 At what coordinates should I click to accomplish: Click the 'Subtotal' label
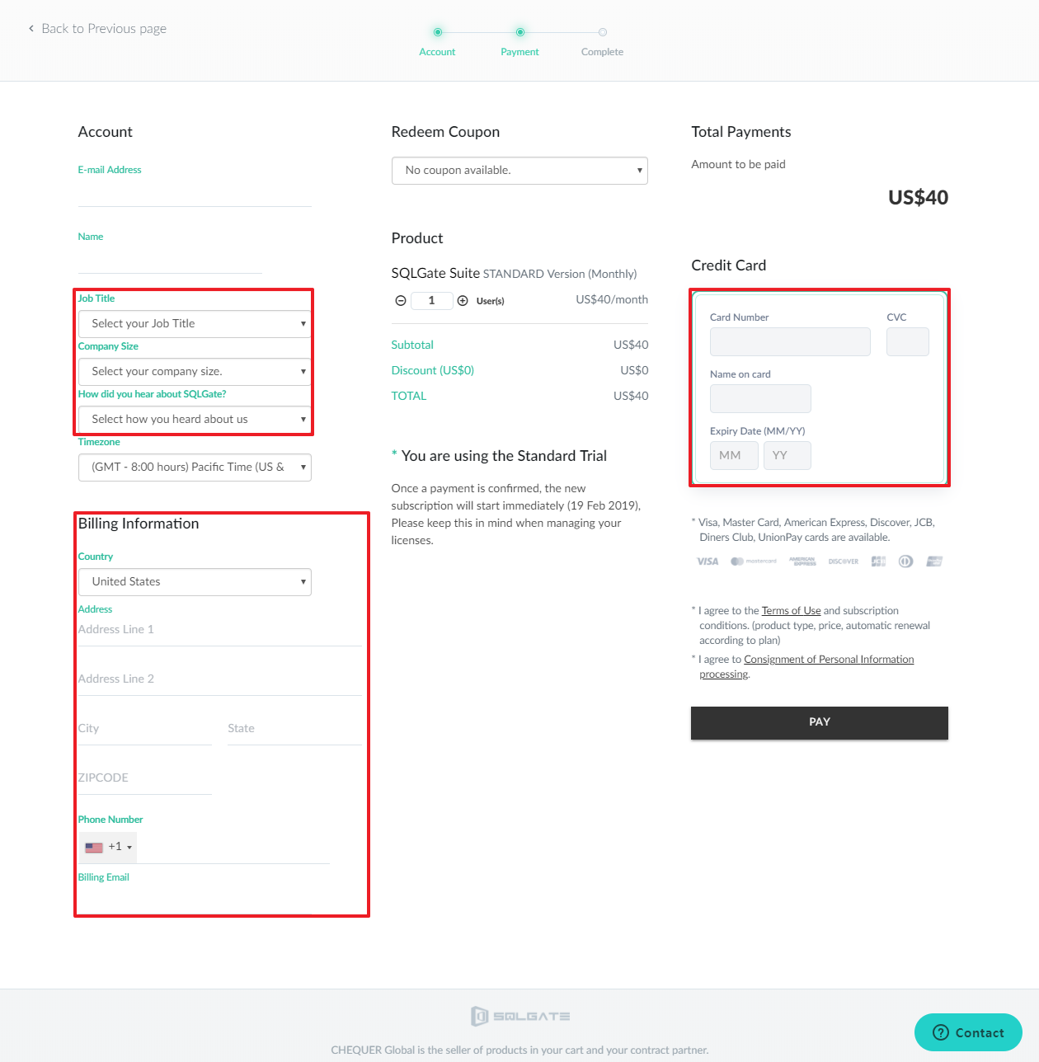(412, 345)
